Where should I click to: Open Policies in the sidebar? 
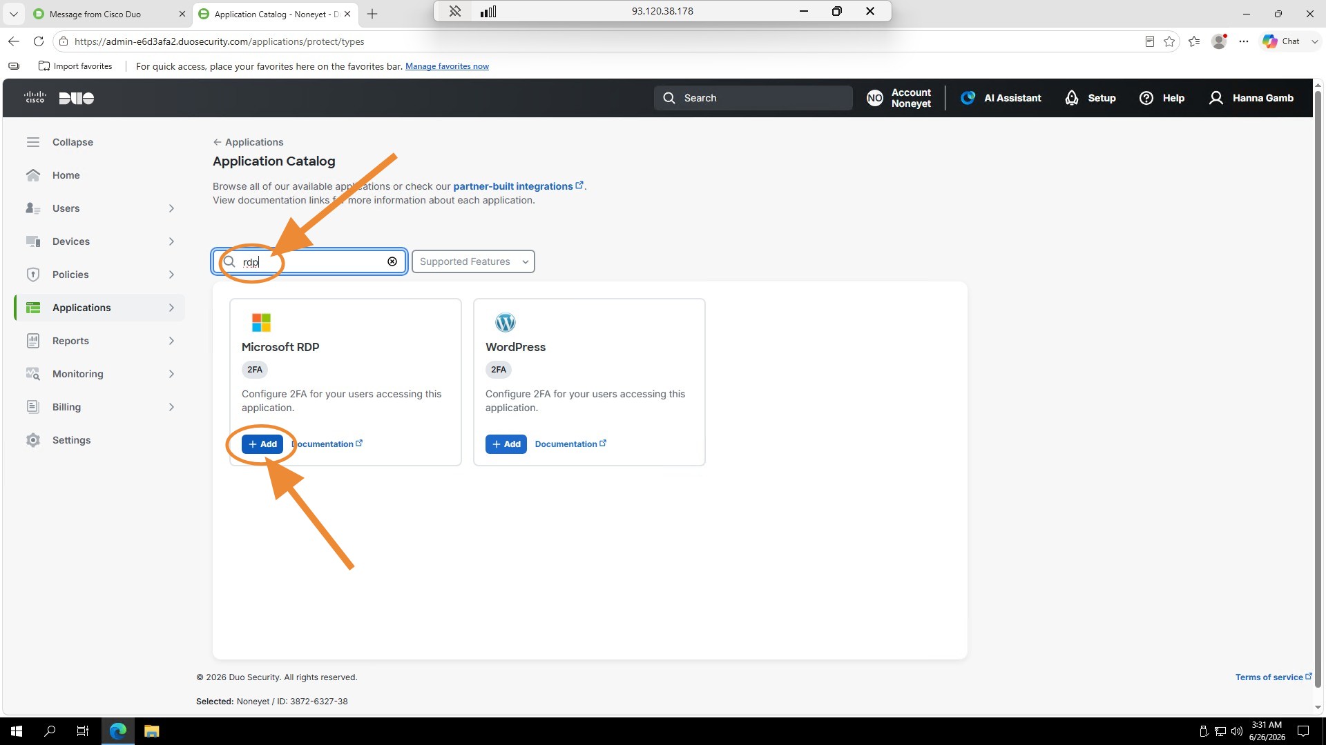tap(70, 275)
